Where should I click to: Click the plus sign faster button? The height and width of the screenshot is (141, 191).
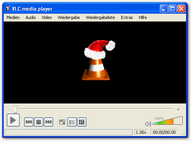pyautogui.click(x=178, y=109)
